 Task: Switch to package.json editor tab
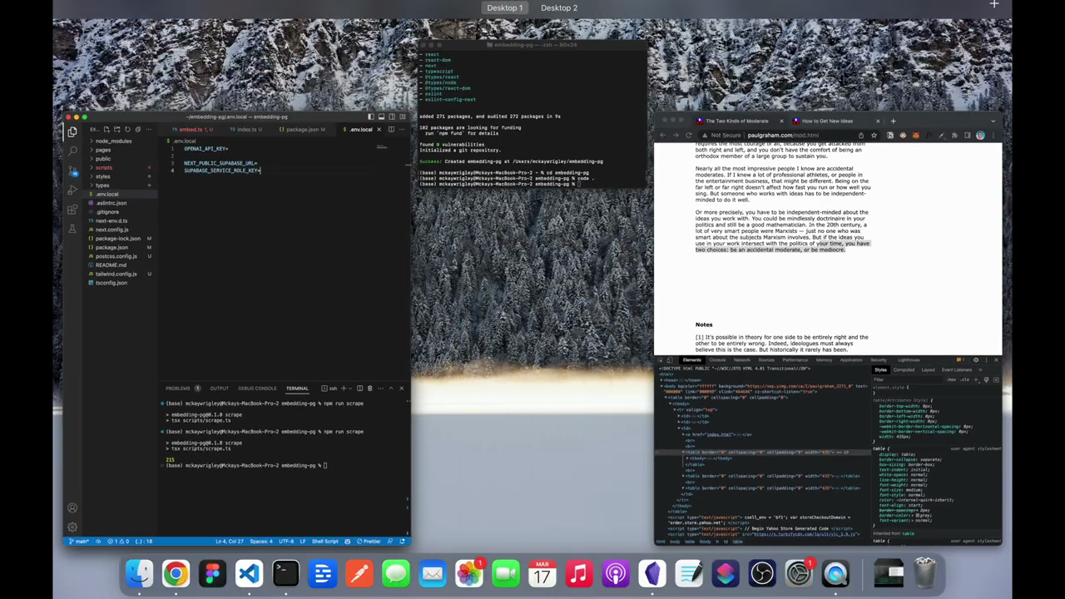coord(303,129)
